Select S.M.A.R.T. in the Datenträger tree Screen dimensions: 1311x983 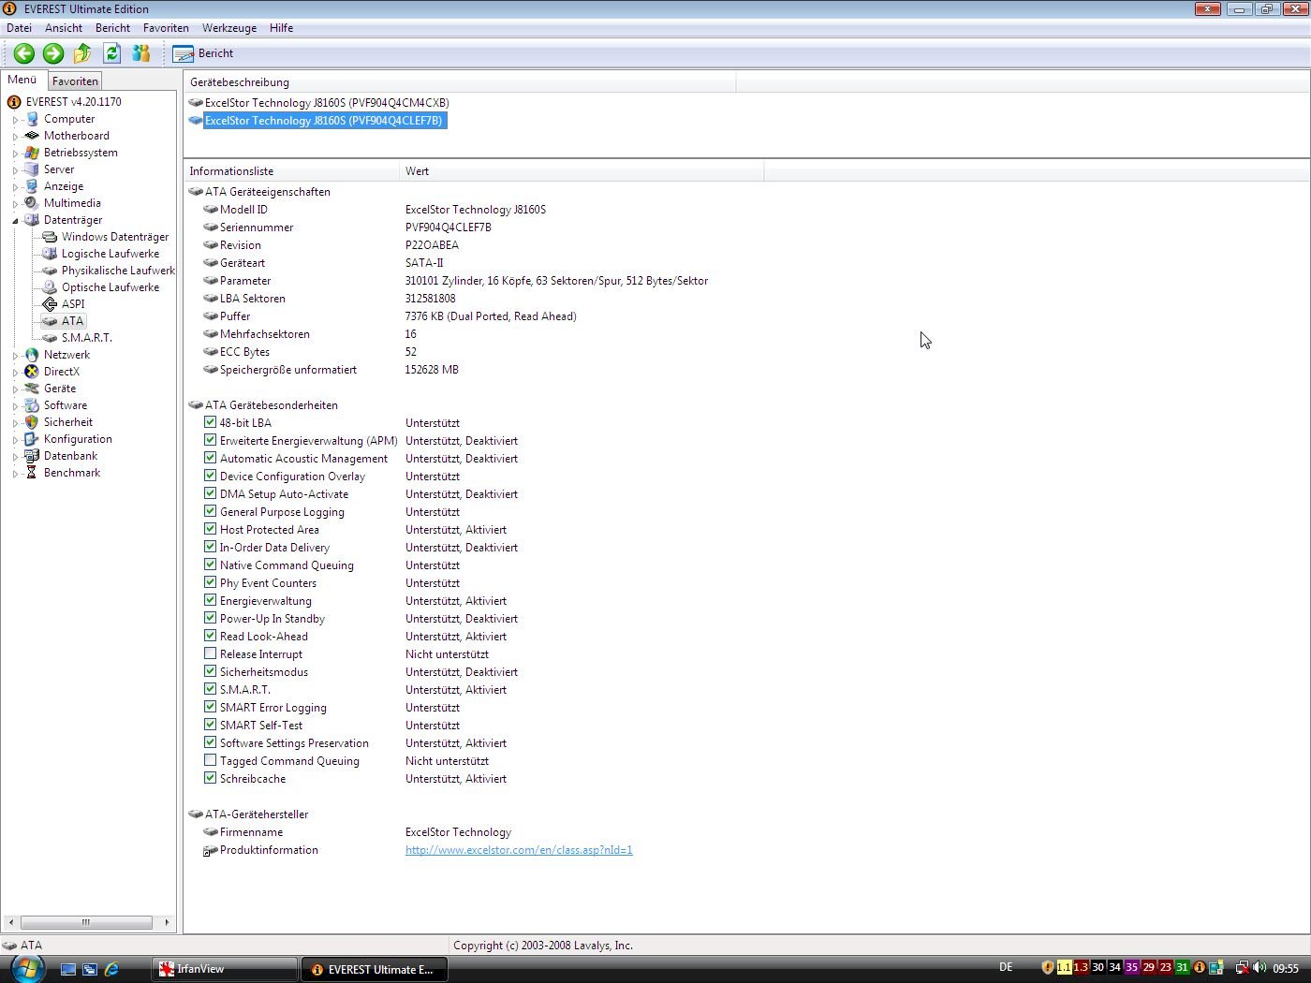[86, 338]
